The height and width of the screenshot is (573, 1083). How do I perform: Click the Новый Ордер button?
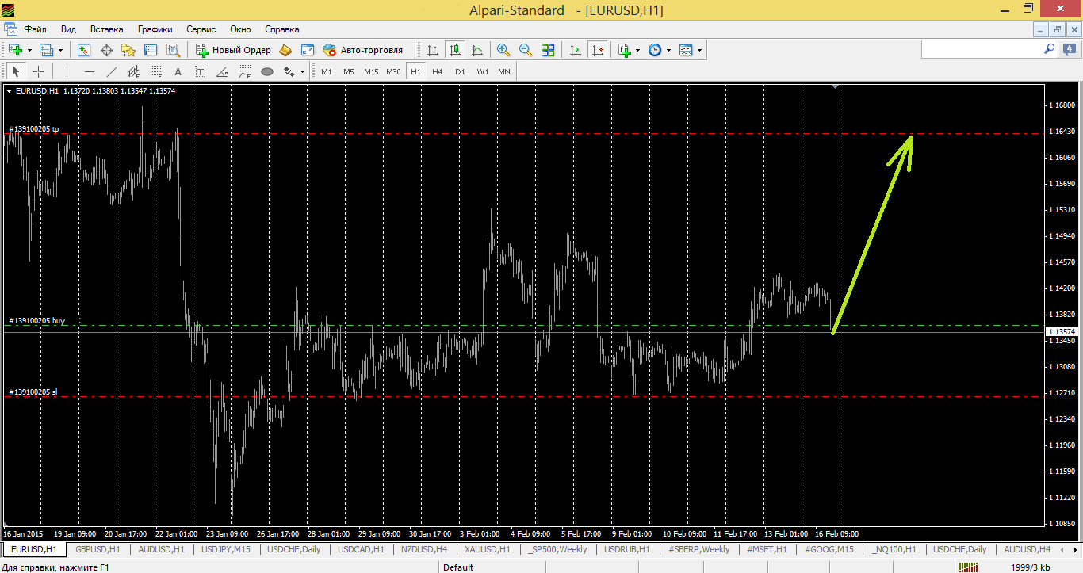pyautogui.click(x=234, y=50)
